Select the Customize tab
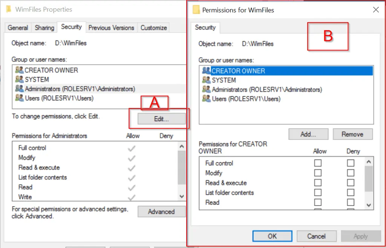 coord(153,27)
